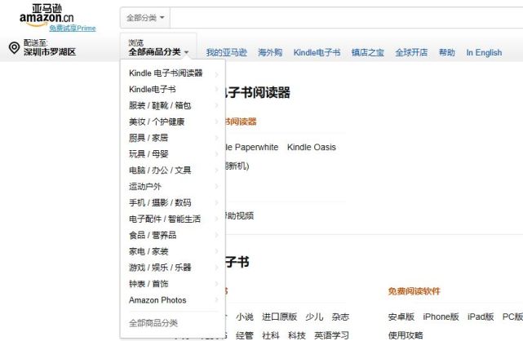Open Kindle Paperwhite link
This screenshot has height=341, width=523.
pyautogui.click(x=252, y=147)
